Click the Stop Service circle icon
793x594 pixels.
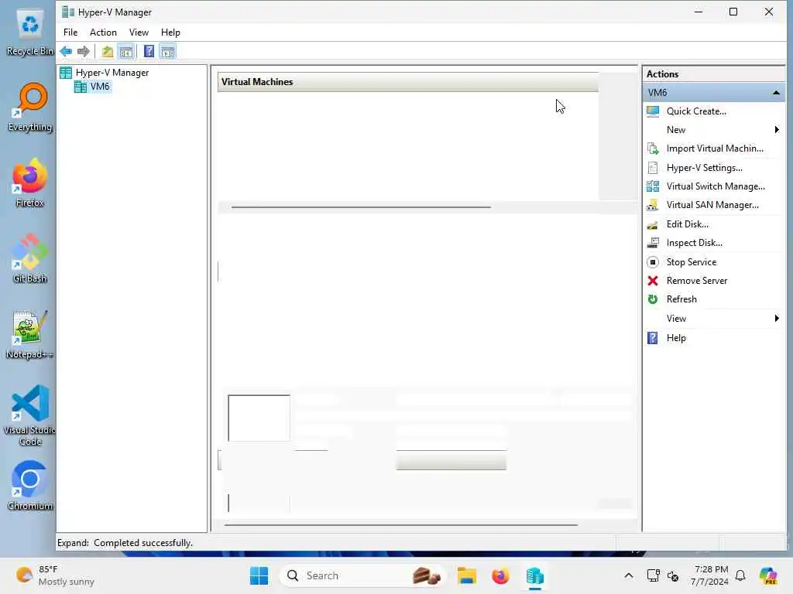click(x=652, y=262)
